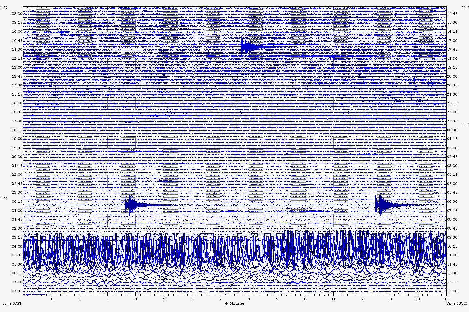Select the 03:15 CST time label
469x312 pixels.
coord(17,237)
